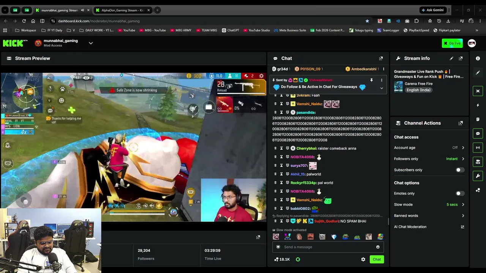486x273 pixels.
Task: Click the green Go live button
Action: pos(452,43)
